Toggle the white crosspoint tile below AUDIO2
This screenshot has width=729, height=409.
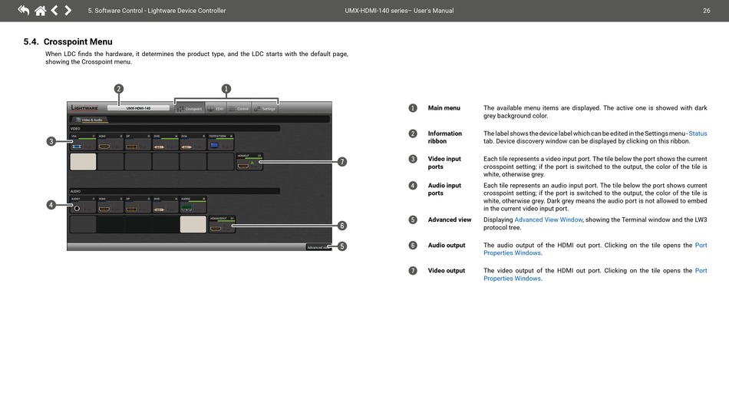point(193,224)
